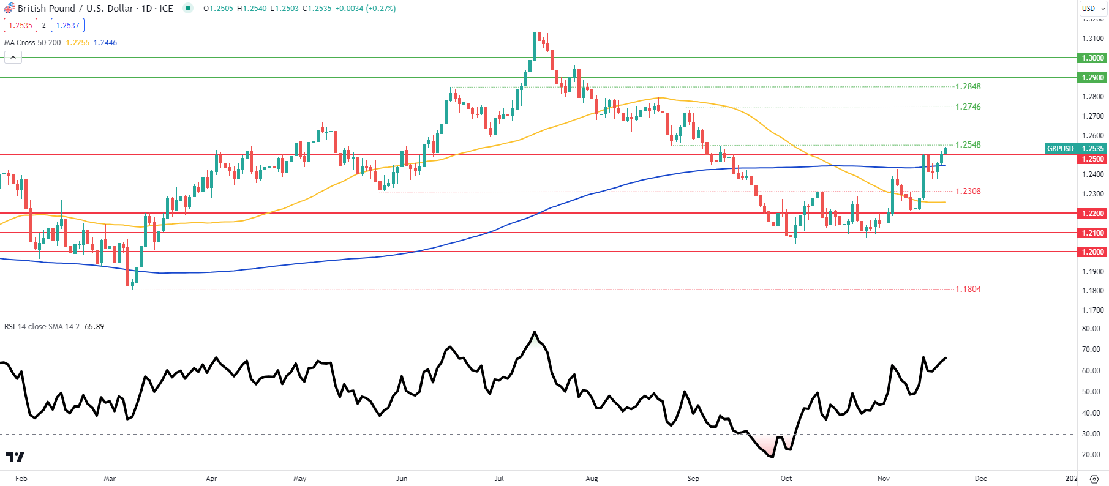Click the RSI value 65.89
The image size is (1109, 486).
[x=94, y=327]
